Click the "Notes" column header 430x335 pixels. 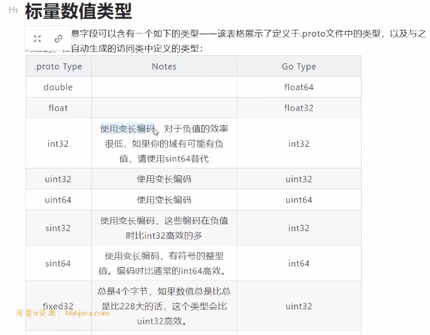[x=164, y=66]
